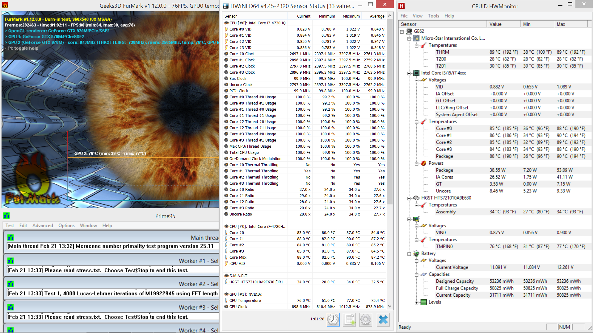
Task: Open the Help menu in HWMonitor
Action: point(449,16)
